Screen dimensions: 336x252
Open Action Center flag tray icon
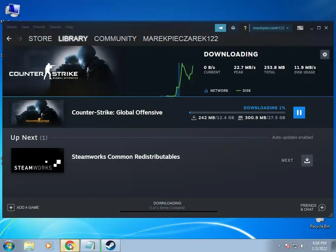tap(287, 246)
